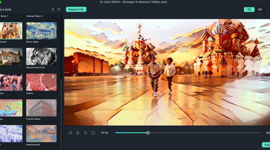This screenshot has height=150, width=270.
Task: Click download arrow on Monochrome Etch thumbnail
Action: (x=53, y=51)
